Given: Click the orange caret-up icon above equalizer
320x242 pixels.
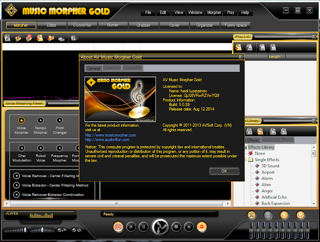Looking at the screenshot, I should pos(284,215).
